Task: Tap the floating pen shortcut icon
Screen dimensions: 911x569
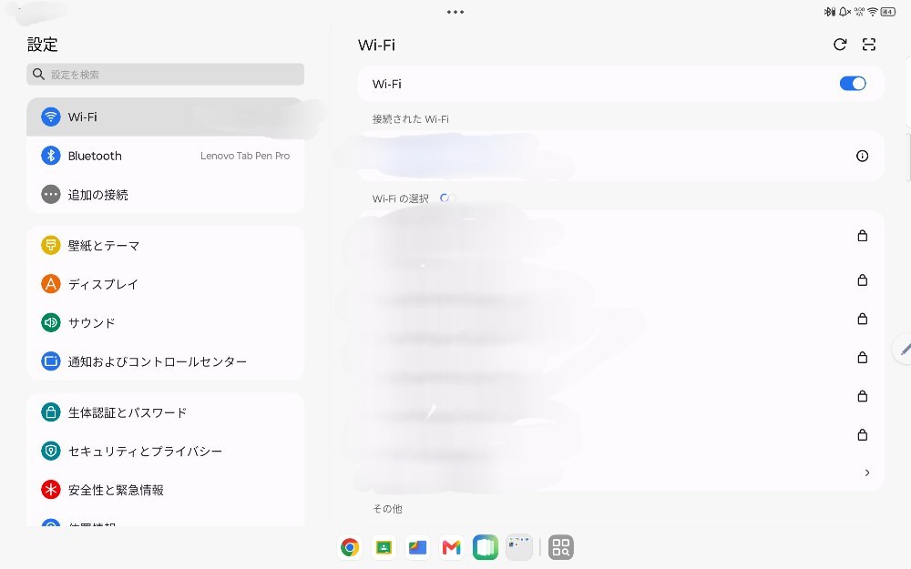Action: point(904,349)
